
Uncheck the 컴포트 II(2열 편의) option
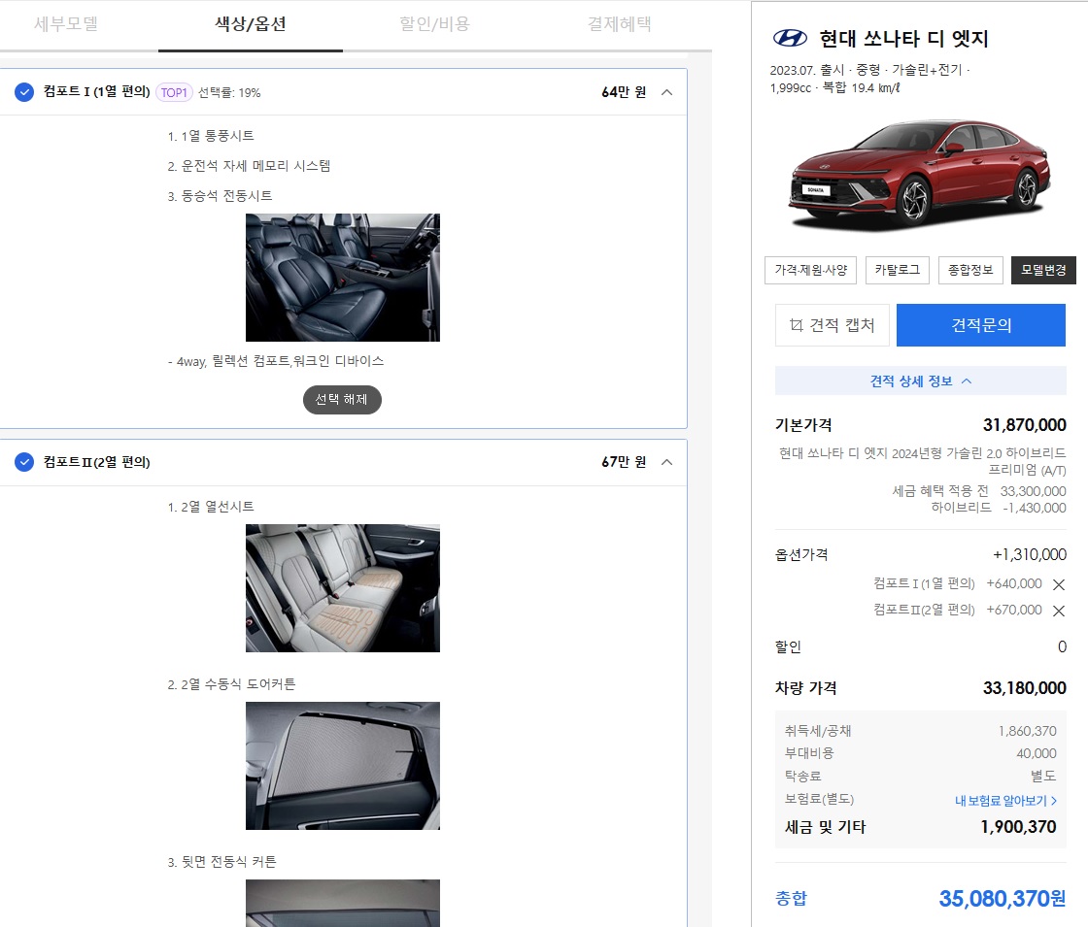(x=24, y=462)
